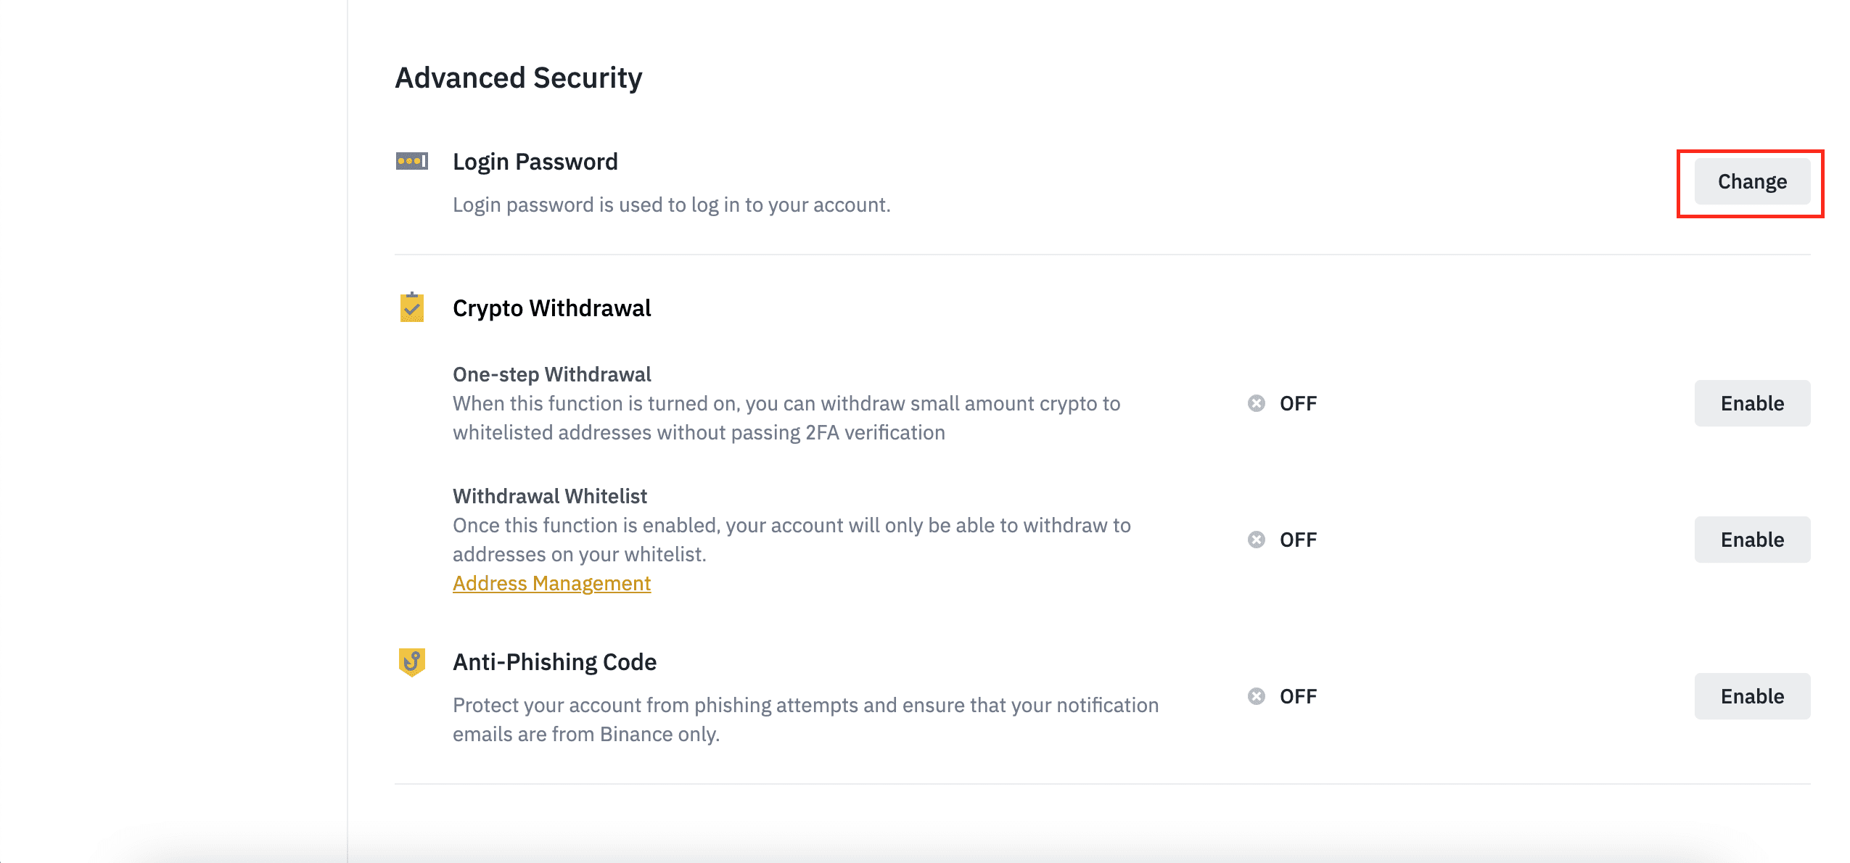1850x863 pixels.
Task: Click the Crypto Withdrawal clipboard icon
Action: (411, 307)
